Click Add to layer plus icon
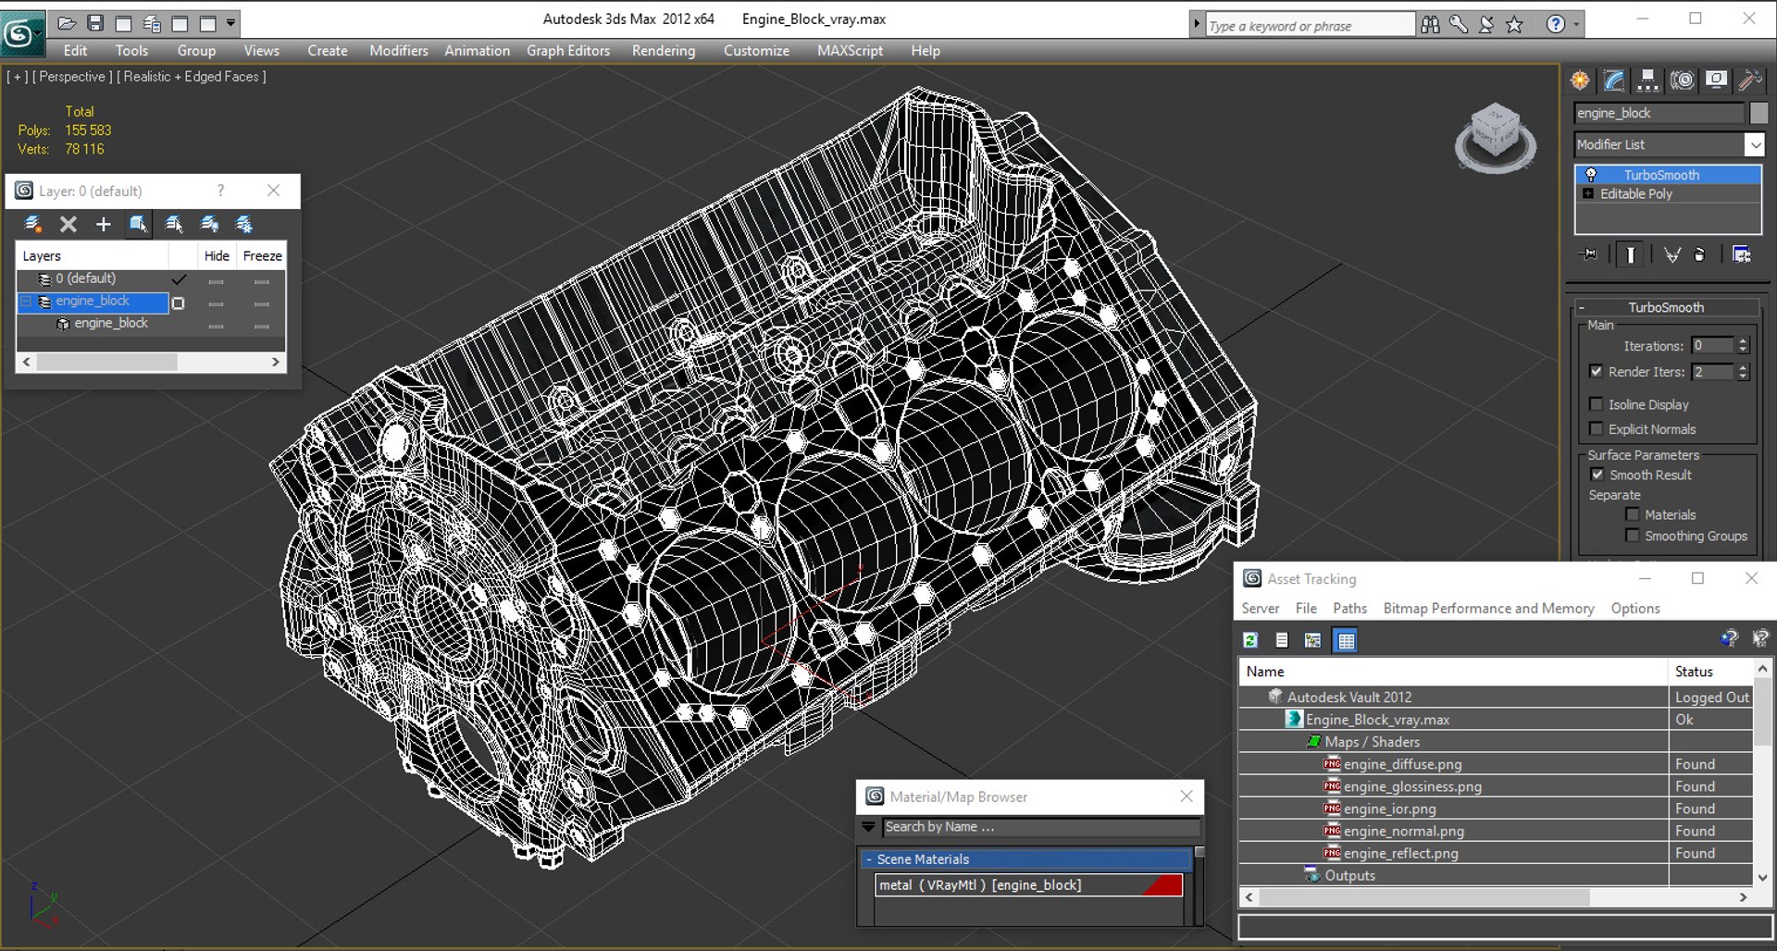1777x951 pixels. (104, 224)
